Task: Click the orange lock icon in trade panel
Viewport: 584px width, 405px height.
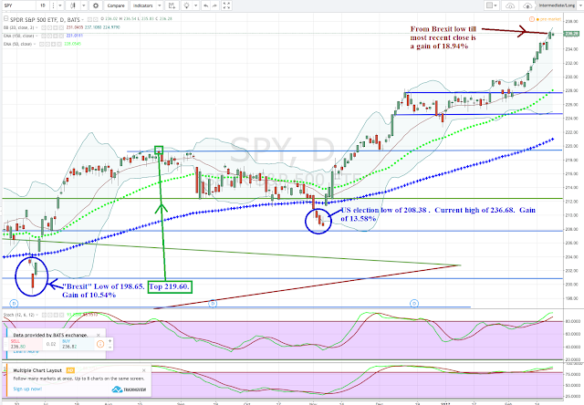Action: [100, 344]
